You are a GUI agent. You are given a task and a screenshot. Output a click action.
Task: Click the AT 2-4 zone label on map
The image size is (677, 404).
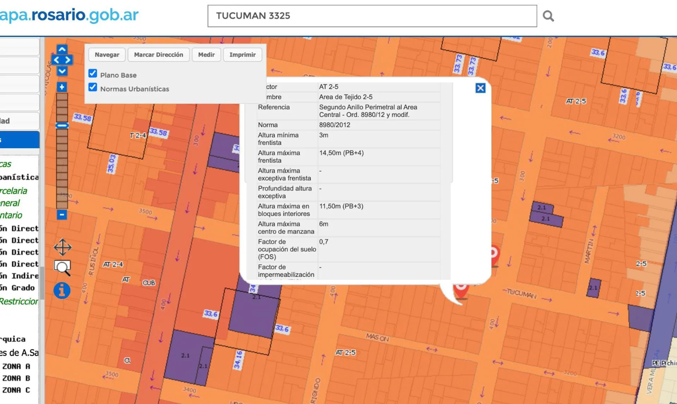click(x=113, y=264)
